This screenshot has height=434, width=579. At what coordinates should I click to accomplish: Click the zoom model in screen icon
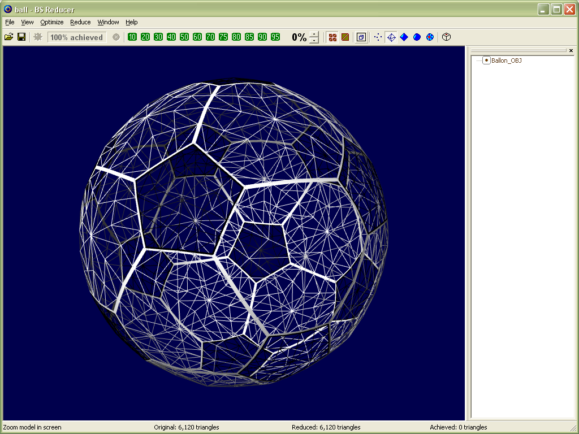pos(361,37)
